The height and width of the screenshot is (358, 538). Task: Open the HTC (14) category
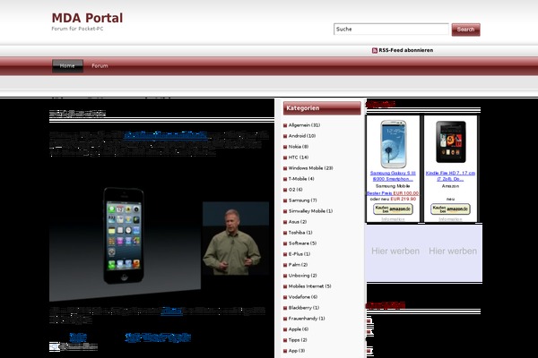pyautogui.click(x=299, y=158)
